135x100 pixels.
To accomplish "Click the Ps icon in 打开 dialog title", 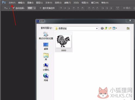I will [x=38, y=21].
